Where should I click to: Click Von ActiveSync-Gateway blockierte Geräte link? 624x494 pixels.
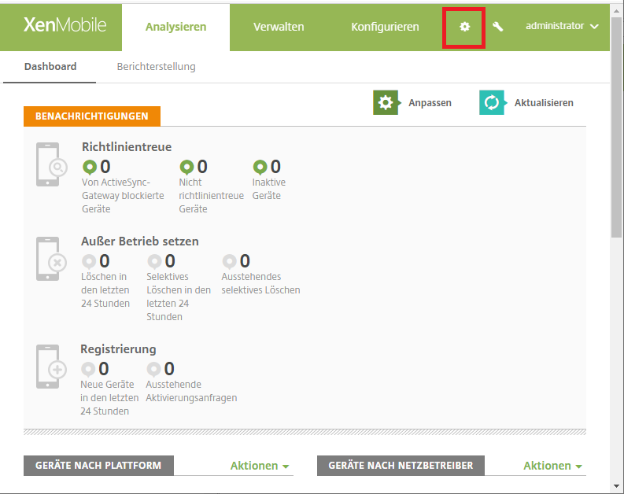tap(122, 196)
